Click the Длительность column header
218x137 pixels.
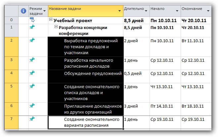[x=136, y=11]
